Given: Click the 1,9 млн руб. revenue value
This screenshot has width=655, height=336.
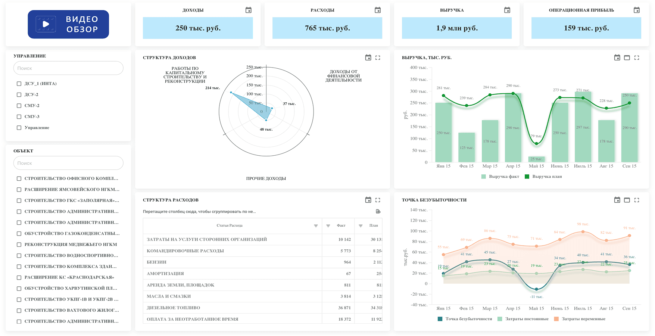Looking at the screenshot, I should pos(457,28).
